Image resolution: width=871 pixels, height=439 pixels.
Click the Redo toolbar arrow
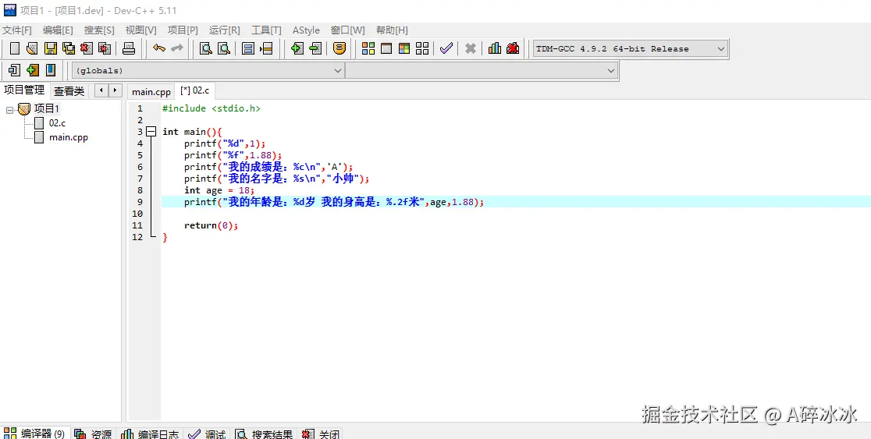177,48
